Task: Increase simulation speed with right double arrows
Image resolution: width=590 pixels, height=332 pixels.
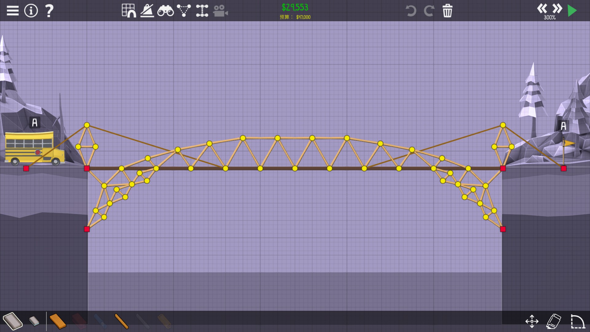Action: (x=557, y=8)
